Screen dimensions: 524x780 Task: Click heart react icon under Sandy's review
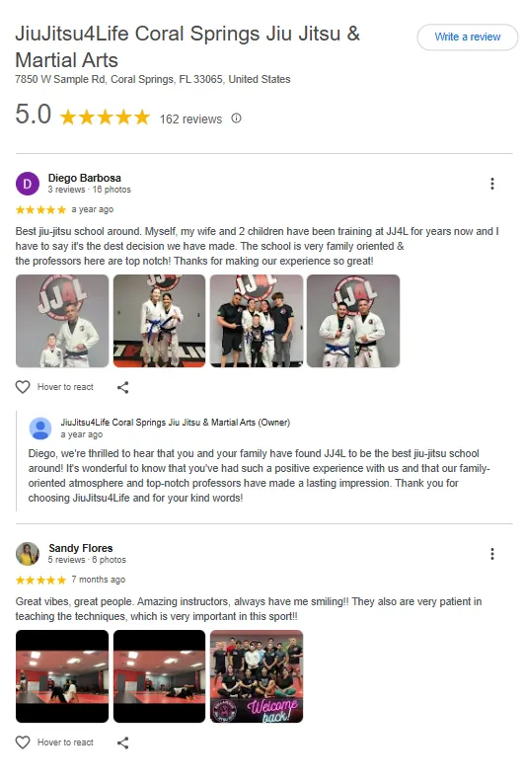23,742
